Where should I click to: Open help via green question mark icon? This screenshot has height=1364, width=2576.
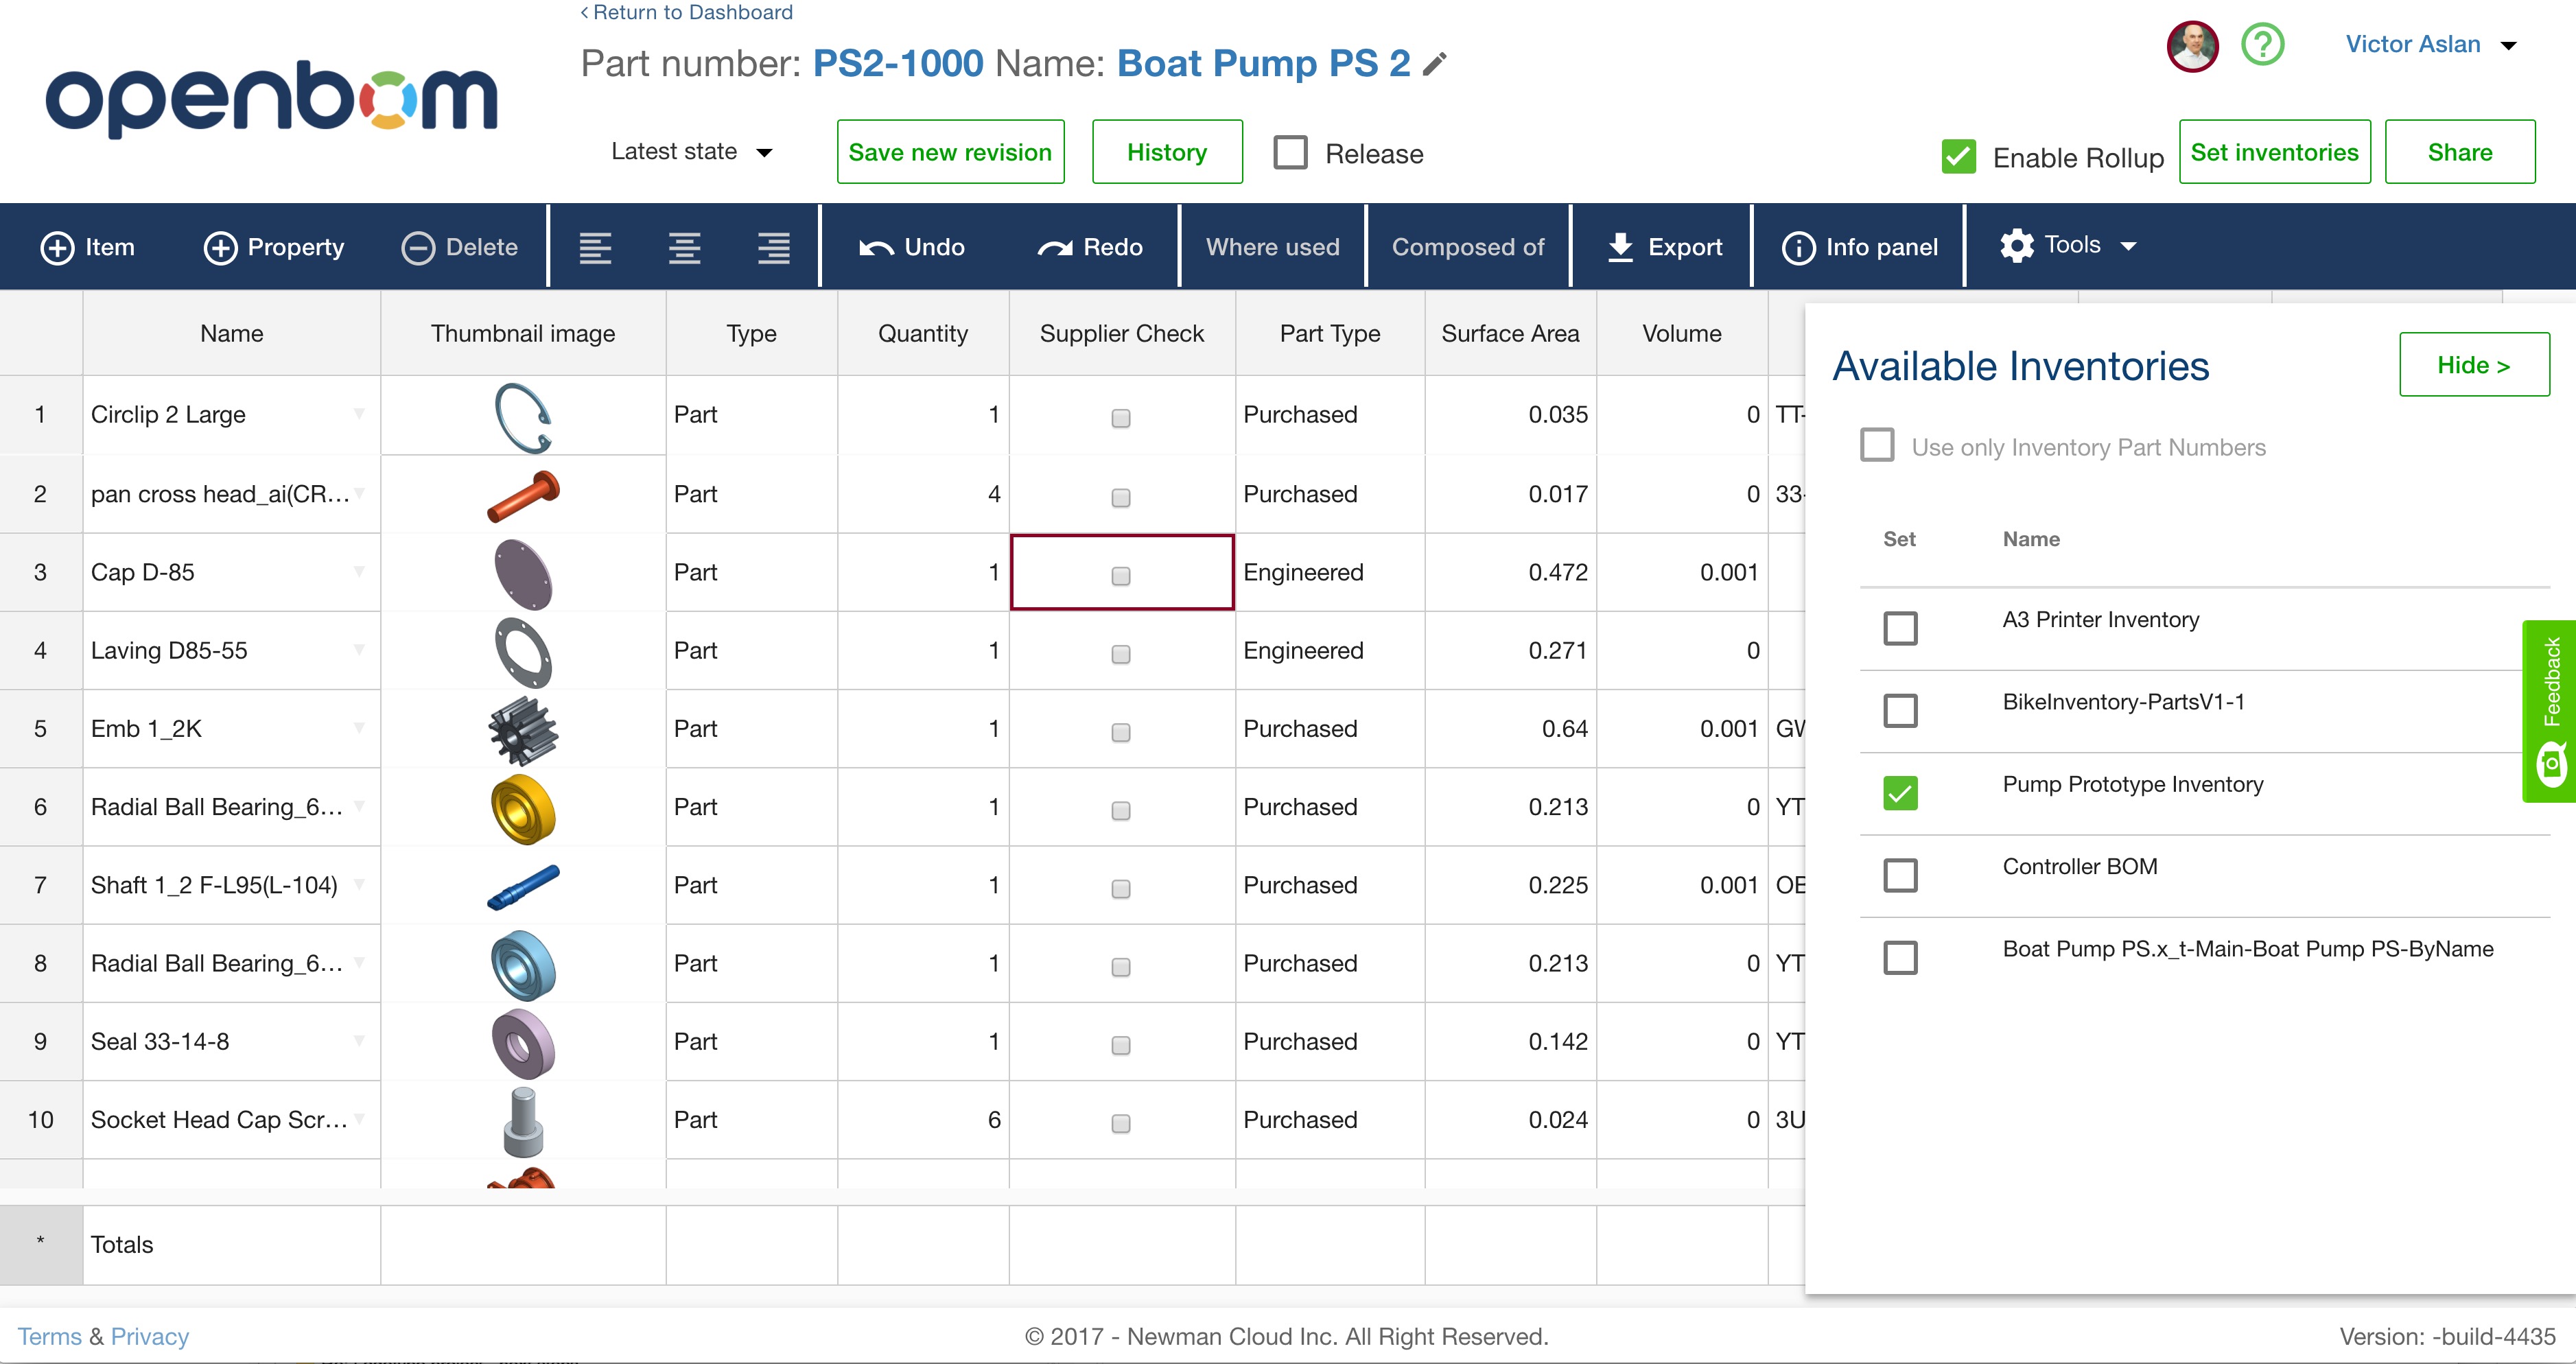[x=2262, y=45]
